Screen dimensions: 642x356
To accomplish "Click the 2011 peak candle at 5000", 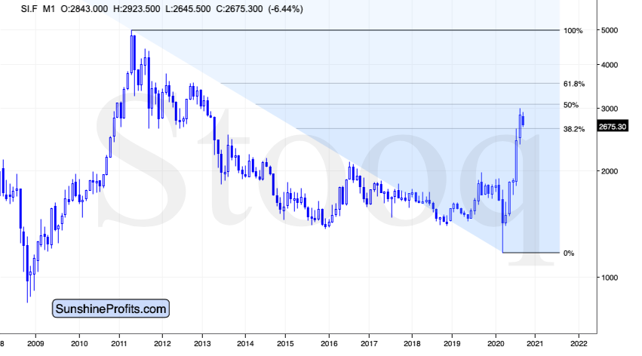I will pos(131,54).
